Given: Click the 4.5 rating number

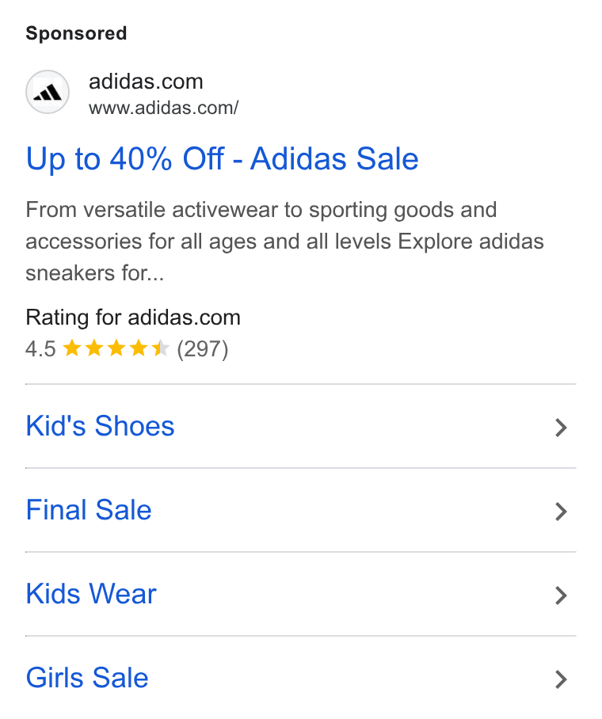Looking at the screenshot, I should [40, 349].
